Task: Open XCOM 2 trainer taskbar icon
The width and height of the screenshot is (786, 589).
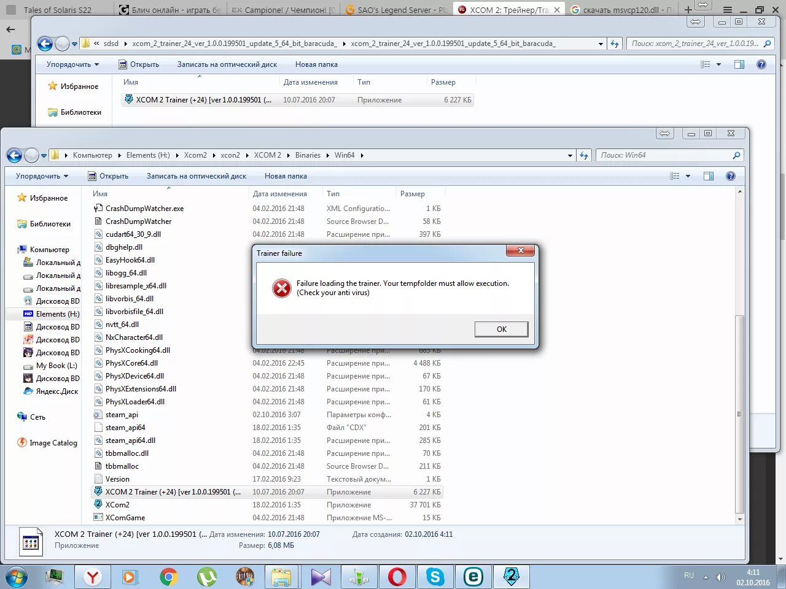Action: click(x=511, y=577)
